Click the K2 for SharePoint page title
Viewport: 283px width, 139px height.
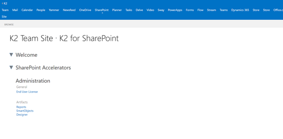click(89, 38)
